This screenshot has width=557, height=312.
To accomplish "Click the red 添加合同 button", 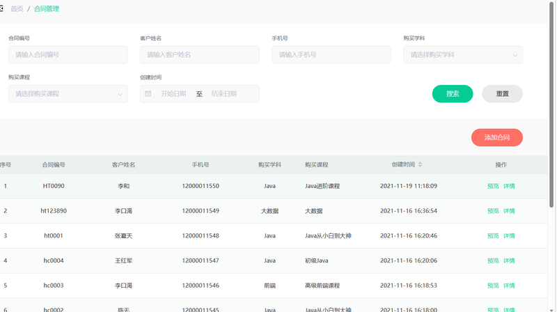I will pos(497,137).
